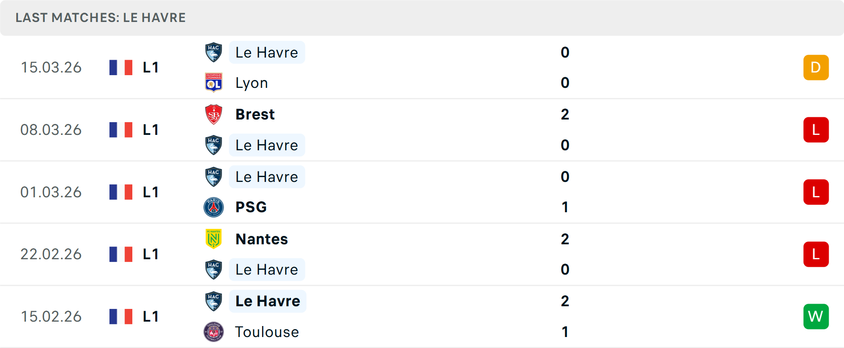This screenshot has height=348, width=844.
Task: Click the Le Havre club crest on the top match
Action: (x=213, y=52)
